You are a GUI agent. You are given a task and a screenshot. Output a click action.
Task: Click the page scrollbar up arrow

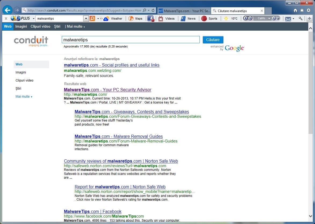click(x=310, y=28)
